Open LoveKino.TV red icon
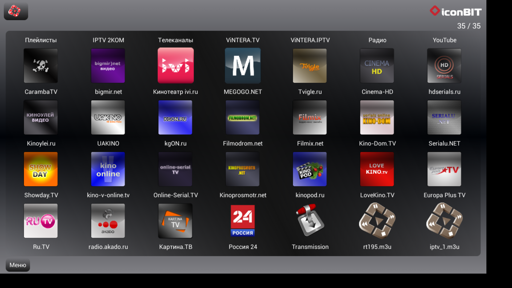 coord(377,169)
